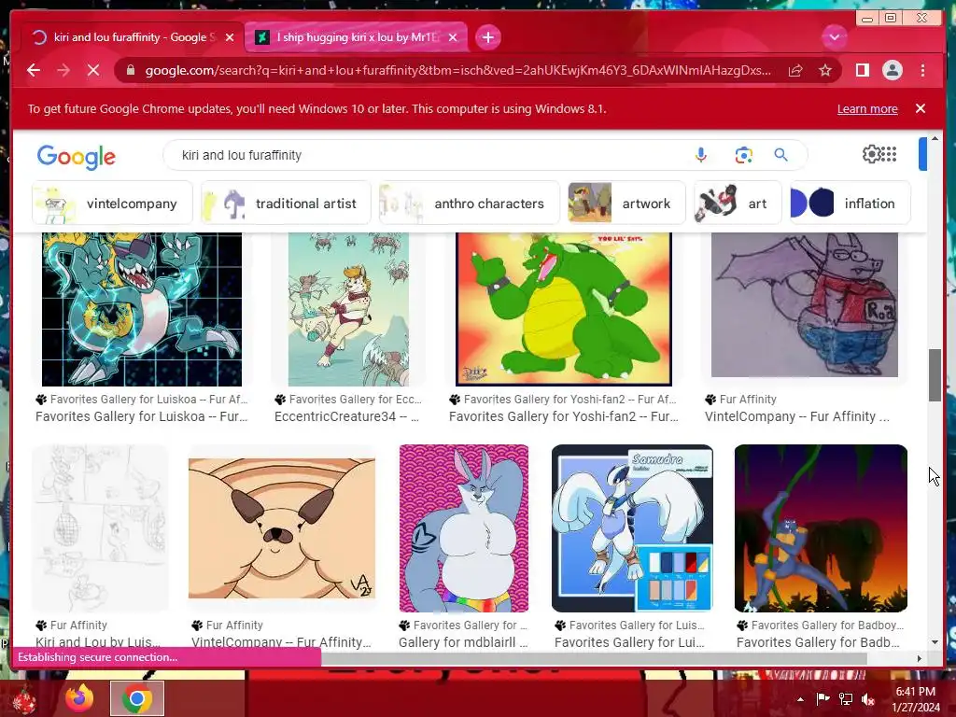Screen dimensions: 956x717
Task: Open EccentricCreature34 result title
Action: point(346,416)
